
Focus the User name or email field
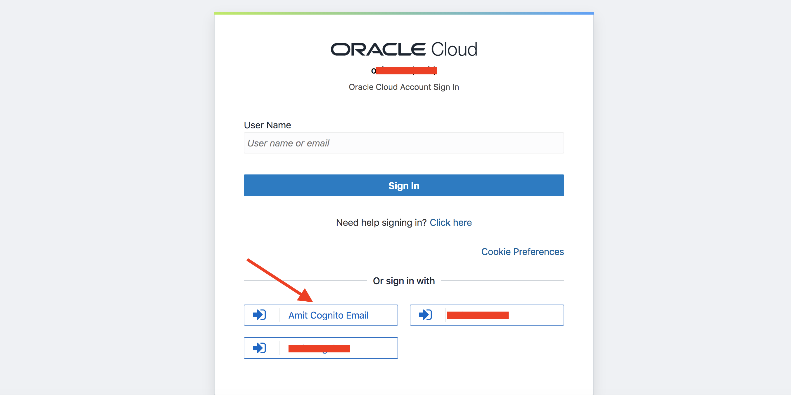[403, 143]
